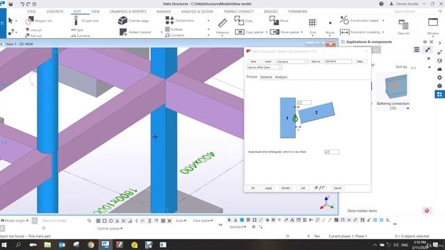Click the toggle all checkboxes button in dialog
The height and width of the screenshot is (250, 445).
coord(320,188)
